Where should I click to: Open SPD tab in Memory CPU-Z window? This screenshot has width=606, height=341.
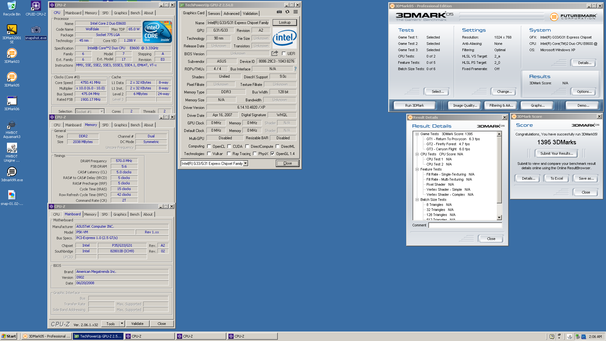pyautogui.click(x=105, y=125)
